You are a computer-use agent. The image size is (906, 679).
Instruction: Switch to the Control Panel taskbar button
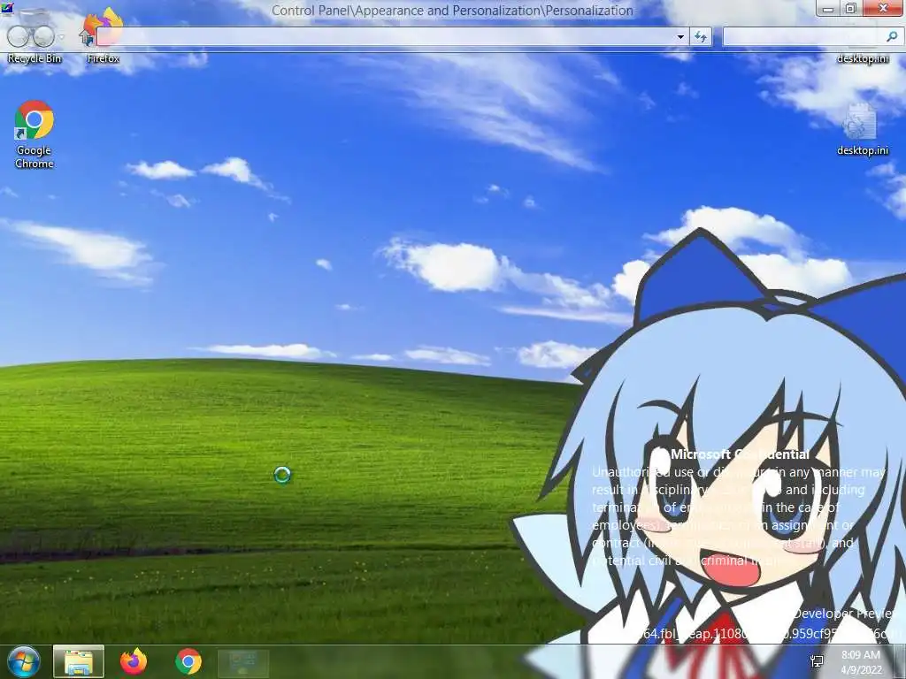243,661
